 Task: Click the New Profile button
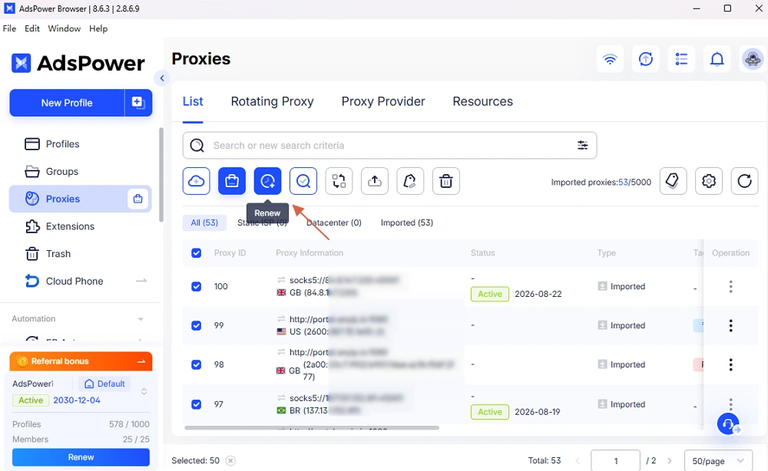[x=67, y=103]
